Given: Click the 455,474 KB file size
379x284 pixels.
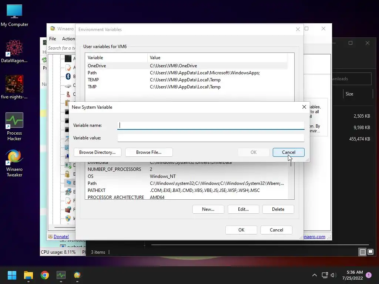Looking at the screenshot, I should pyautogui.click(x=359, y=139).
